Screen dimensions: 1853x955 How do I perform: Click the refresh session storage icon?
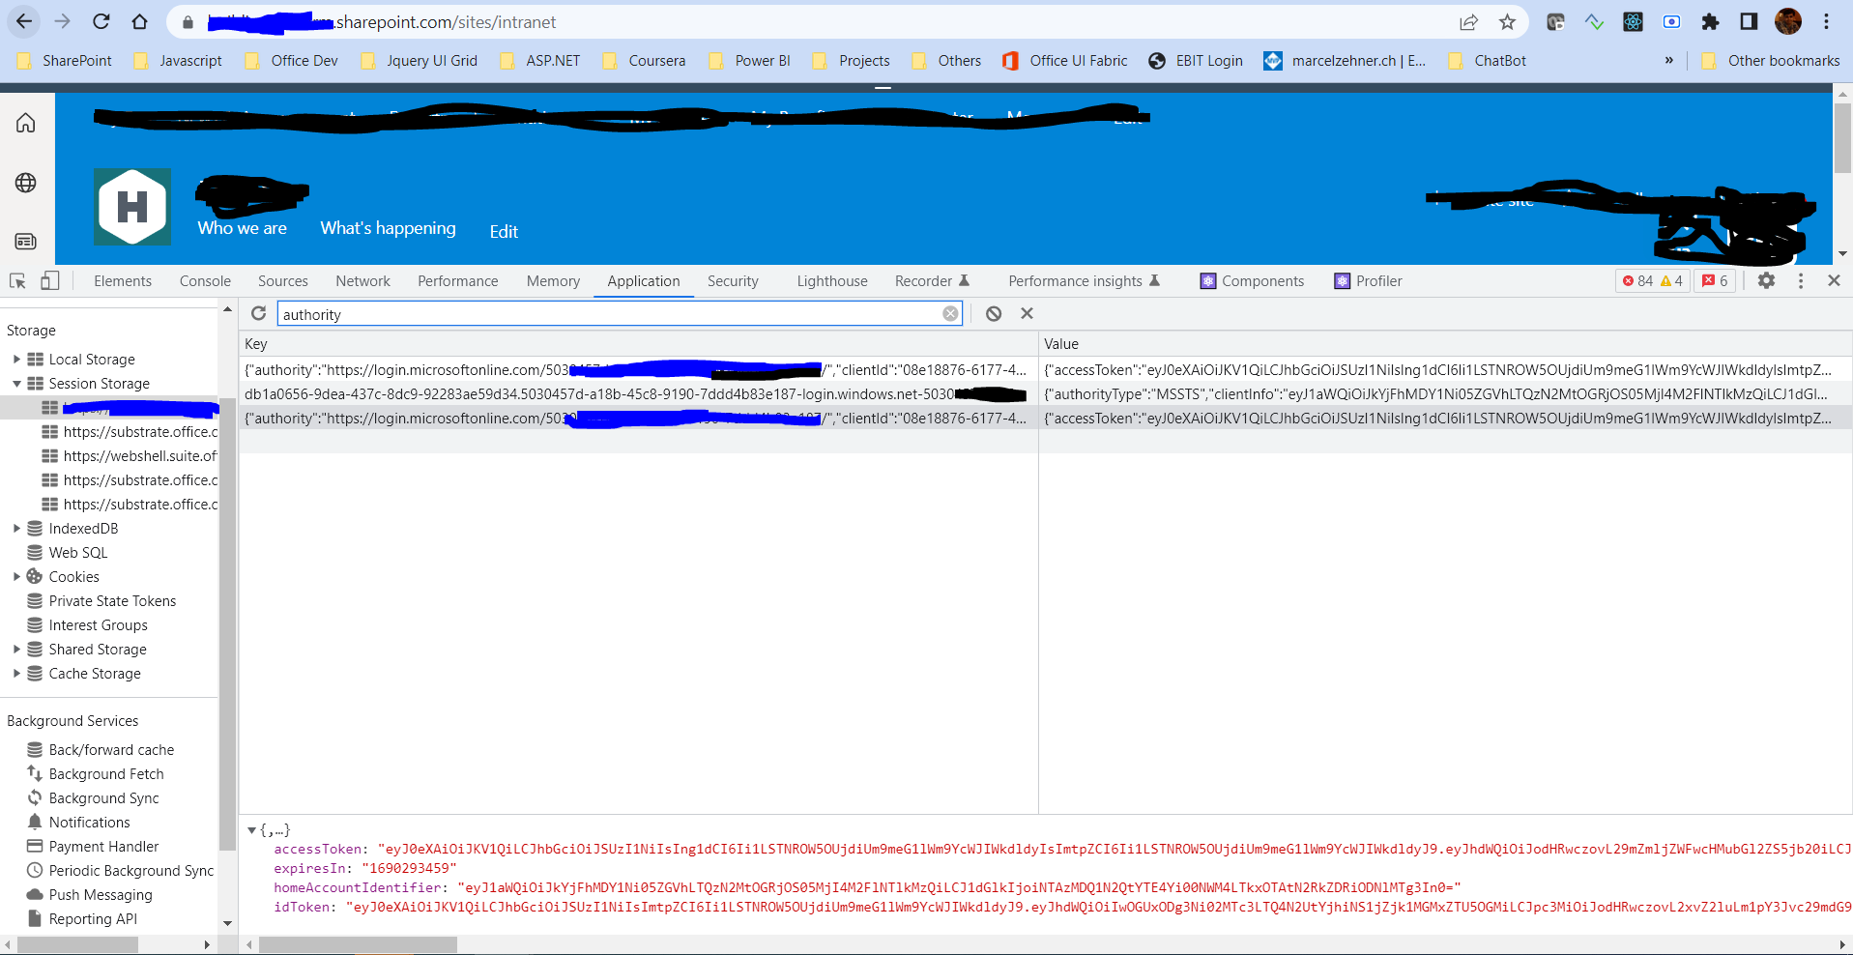pyautogui.click(x=258, y=313)
